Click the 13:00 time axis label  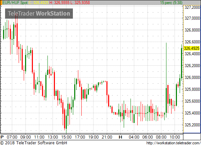coord(53,137)
